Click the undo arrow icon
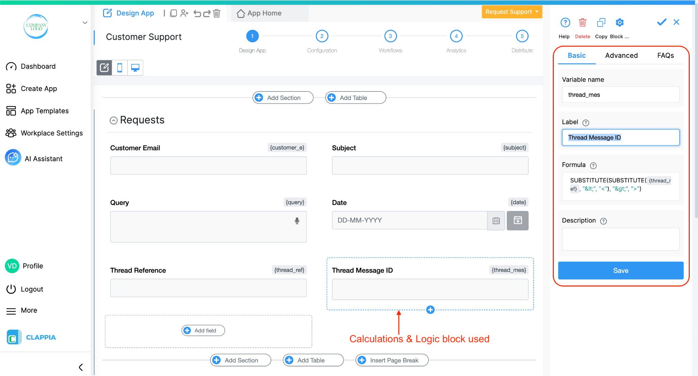This screenshot has height=376, width=698. pos(197,13)
